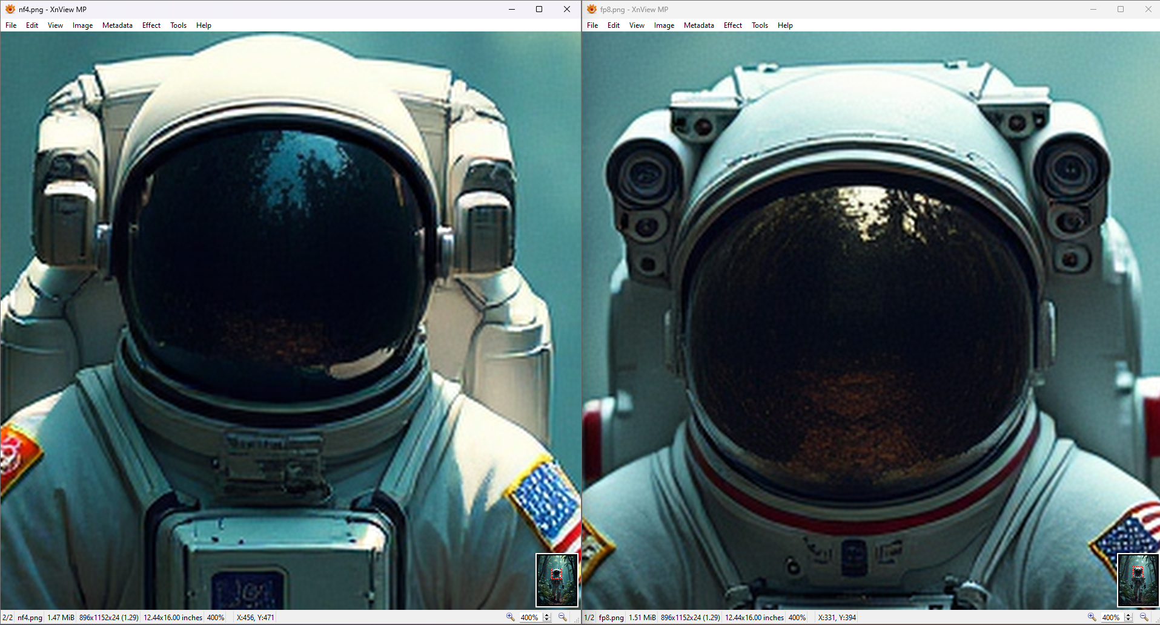
Task: Click the '1.47 MiB' file size in status bar
Action: (x=61, y=618)
